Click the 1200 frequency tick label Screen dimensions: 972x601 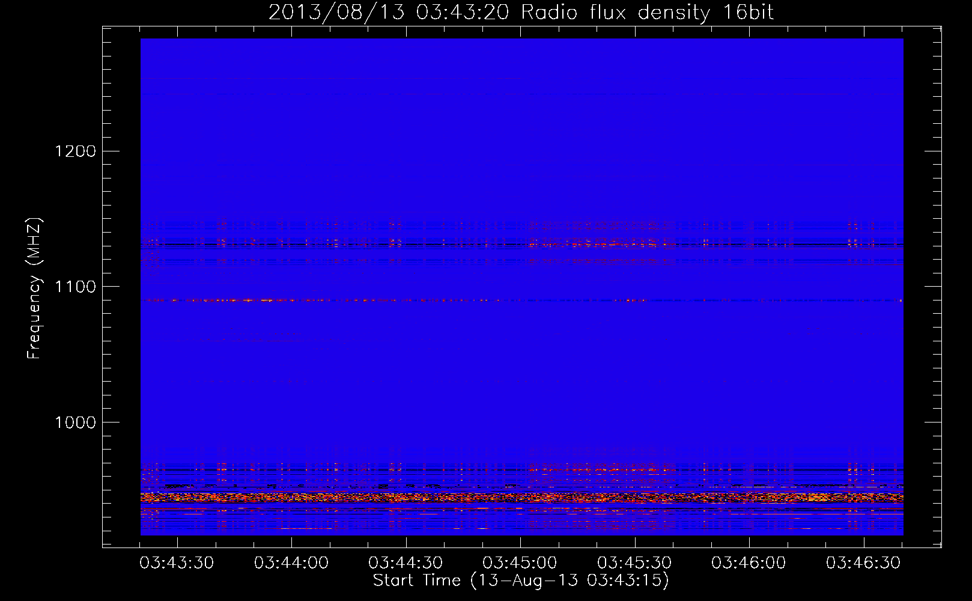[x=76, y=151]
